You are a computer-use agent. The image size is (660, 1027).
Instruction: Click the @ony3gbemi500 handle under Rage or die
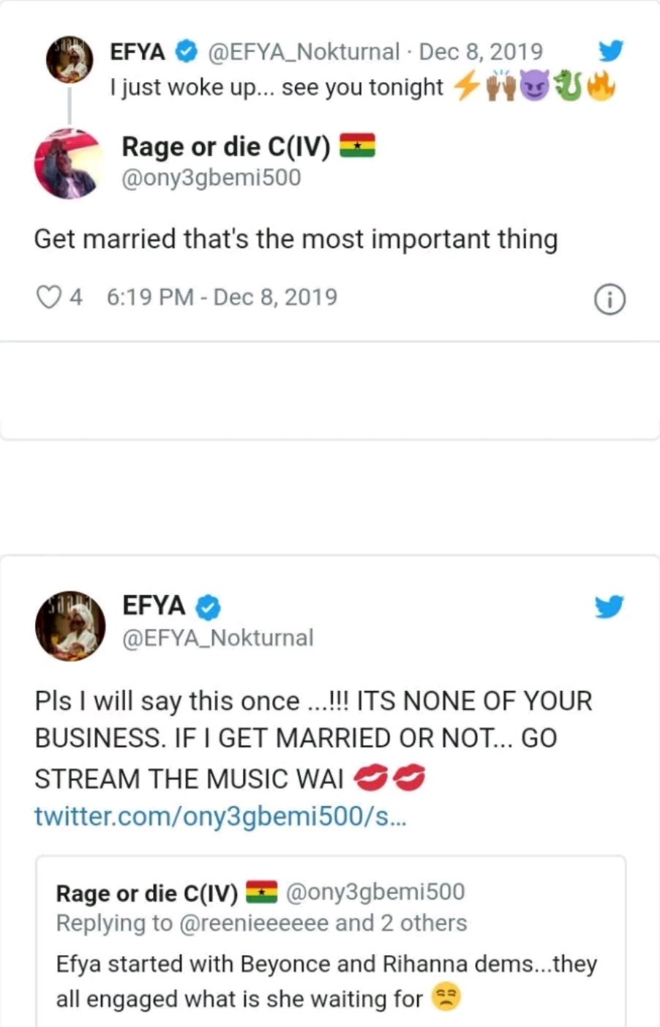(x=211, y=178)
